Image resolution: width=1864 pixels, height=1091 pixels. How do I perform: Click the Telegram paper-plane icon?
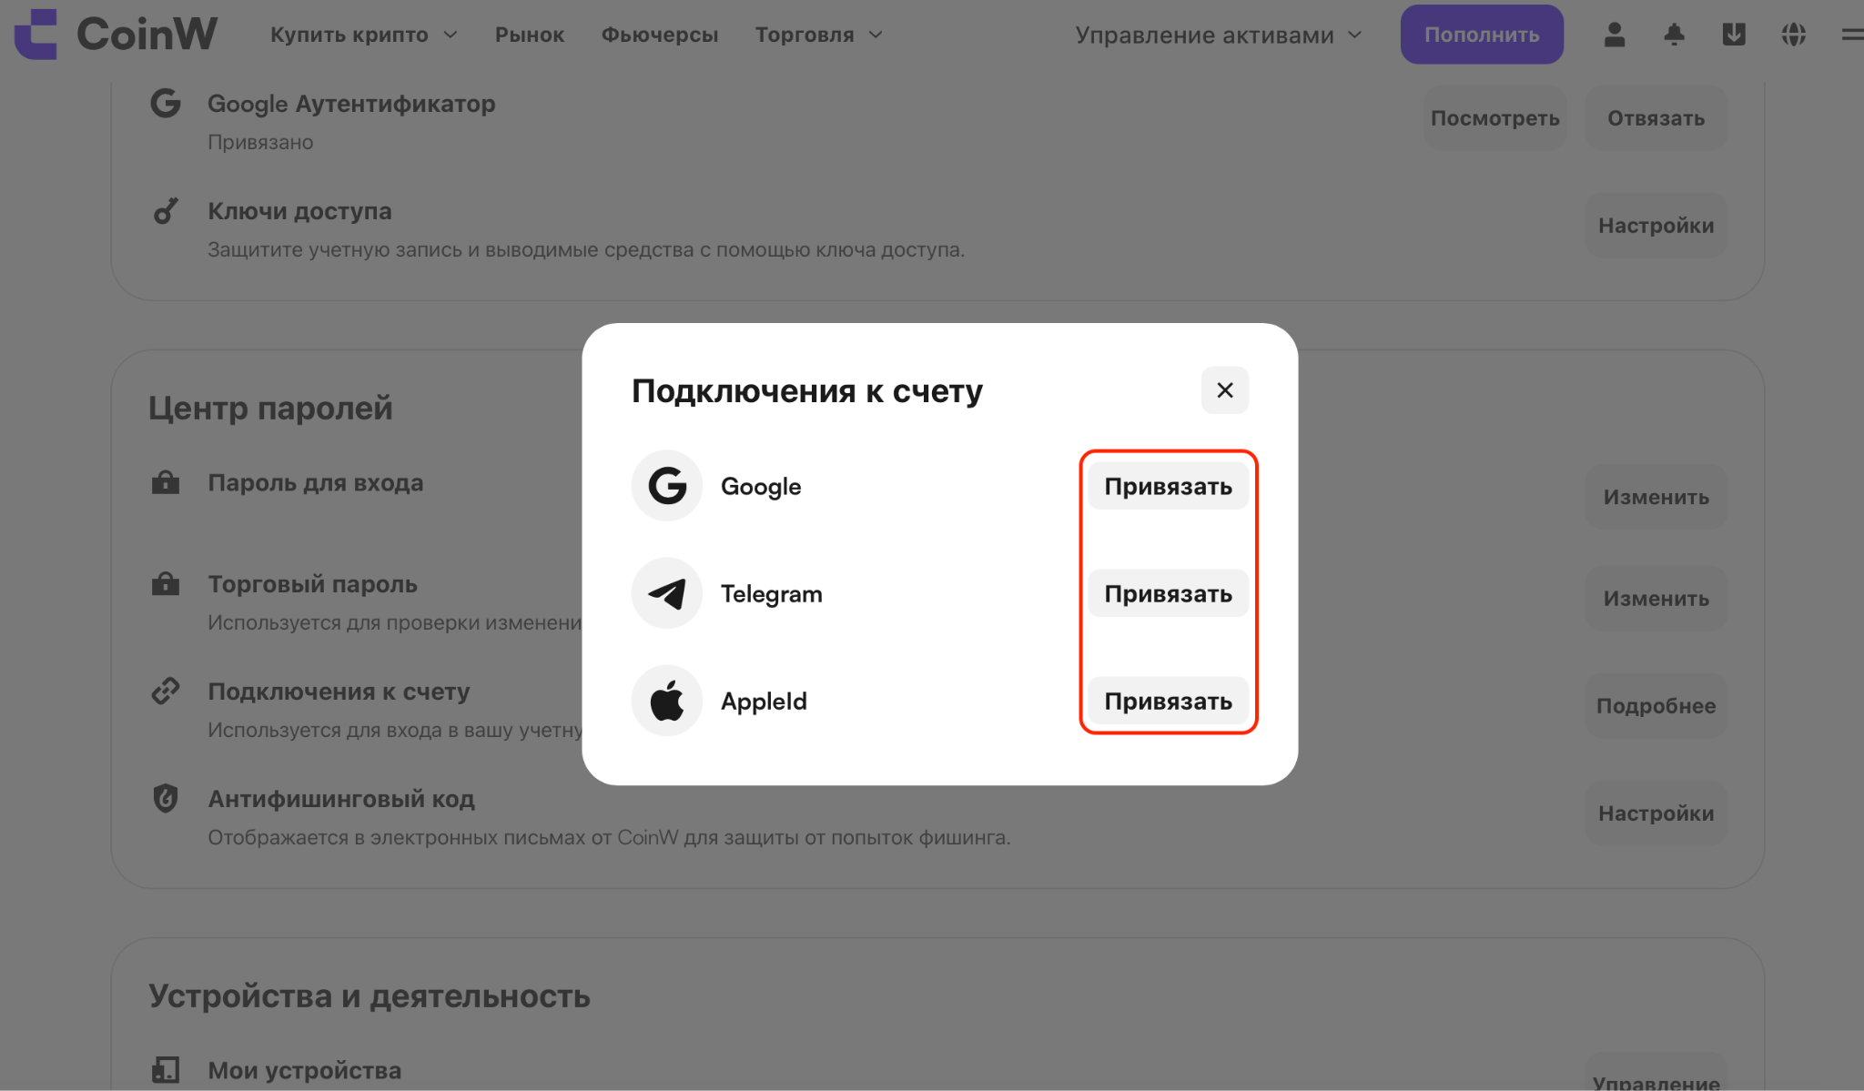[667, 593]
